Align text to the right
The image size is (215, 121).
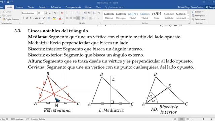pyautogui.click(x=75, y=18)
